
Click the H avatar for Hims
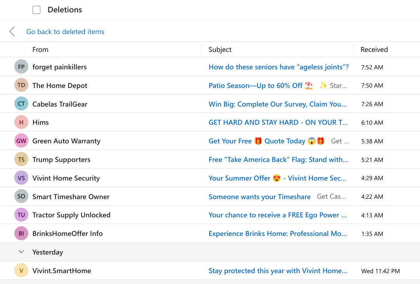[x=21, y=122]
